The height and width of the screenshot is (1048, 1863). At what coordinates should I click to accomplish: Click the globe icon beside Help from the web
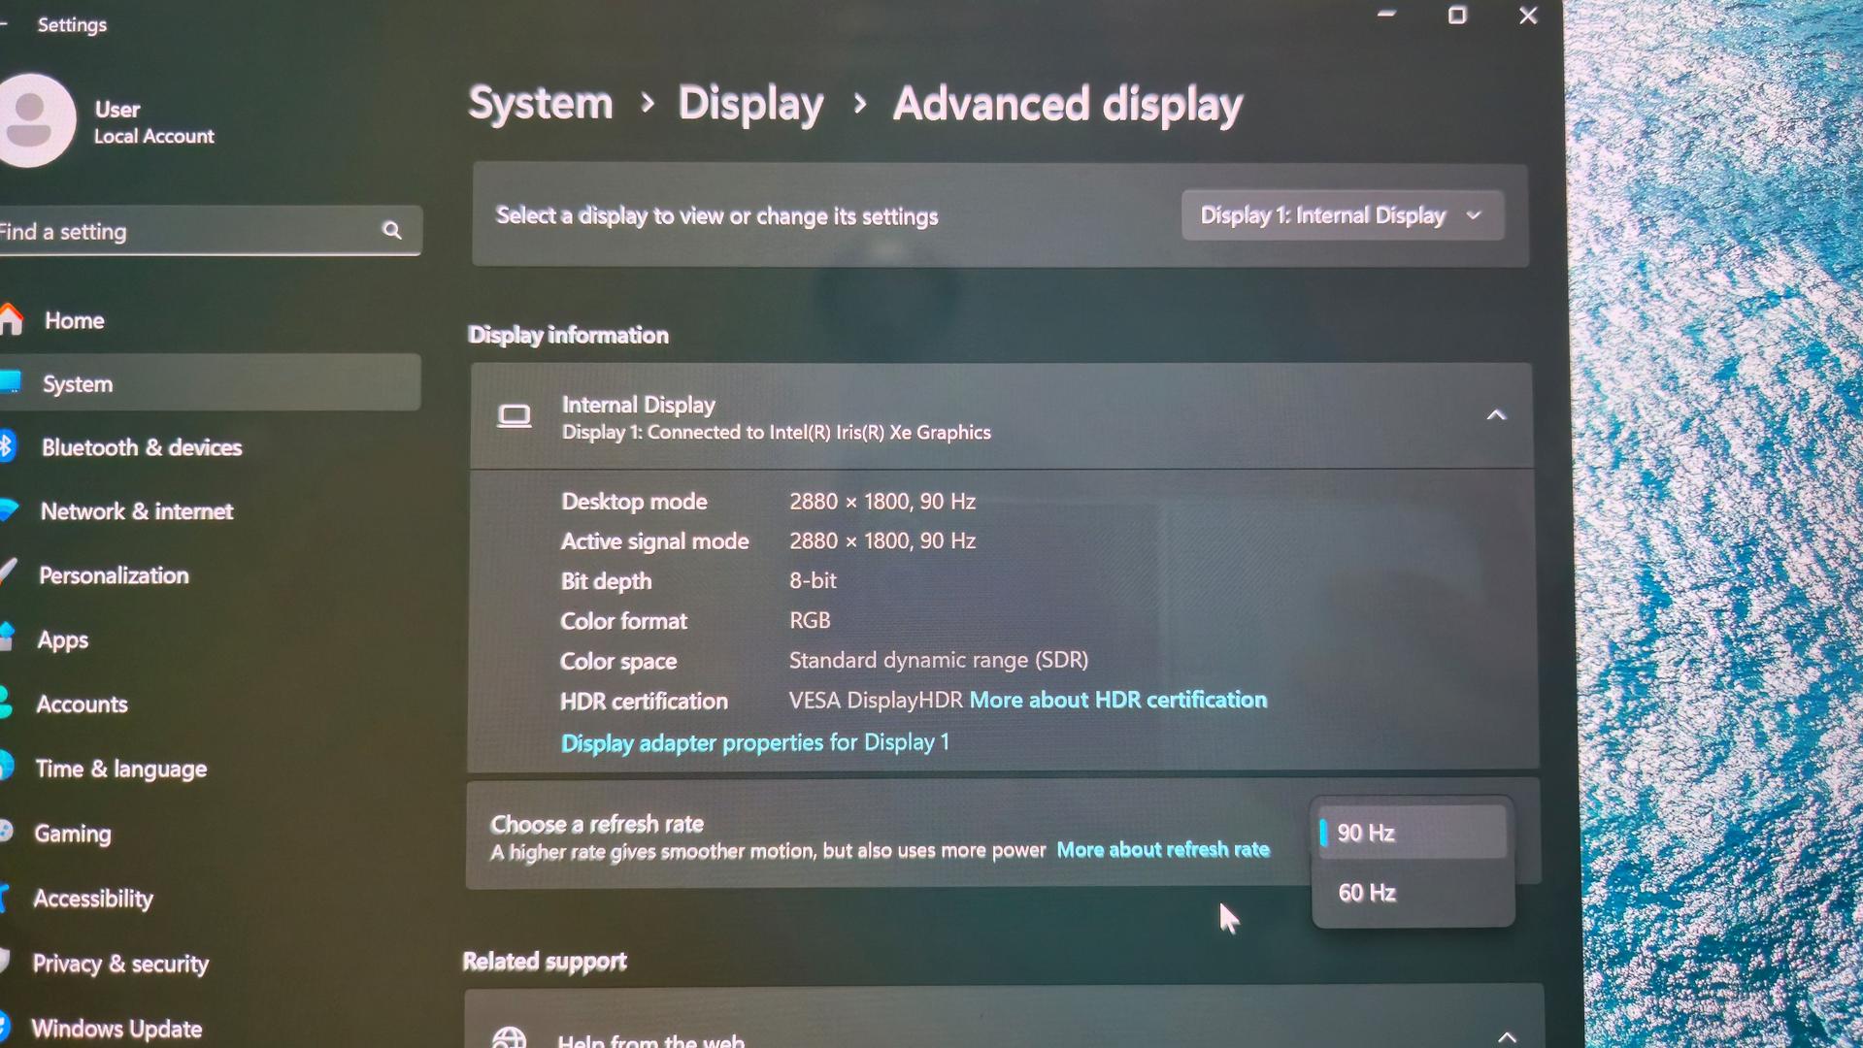pyautogui.click(x=509, y=1038)
